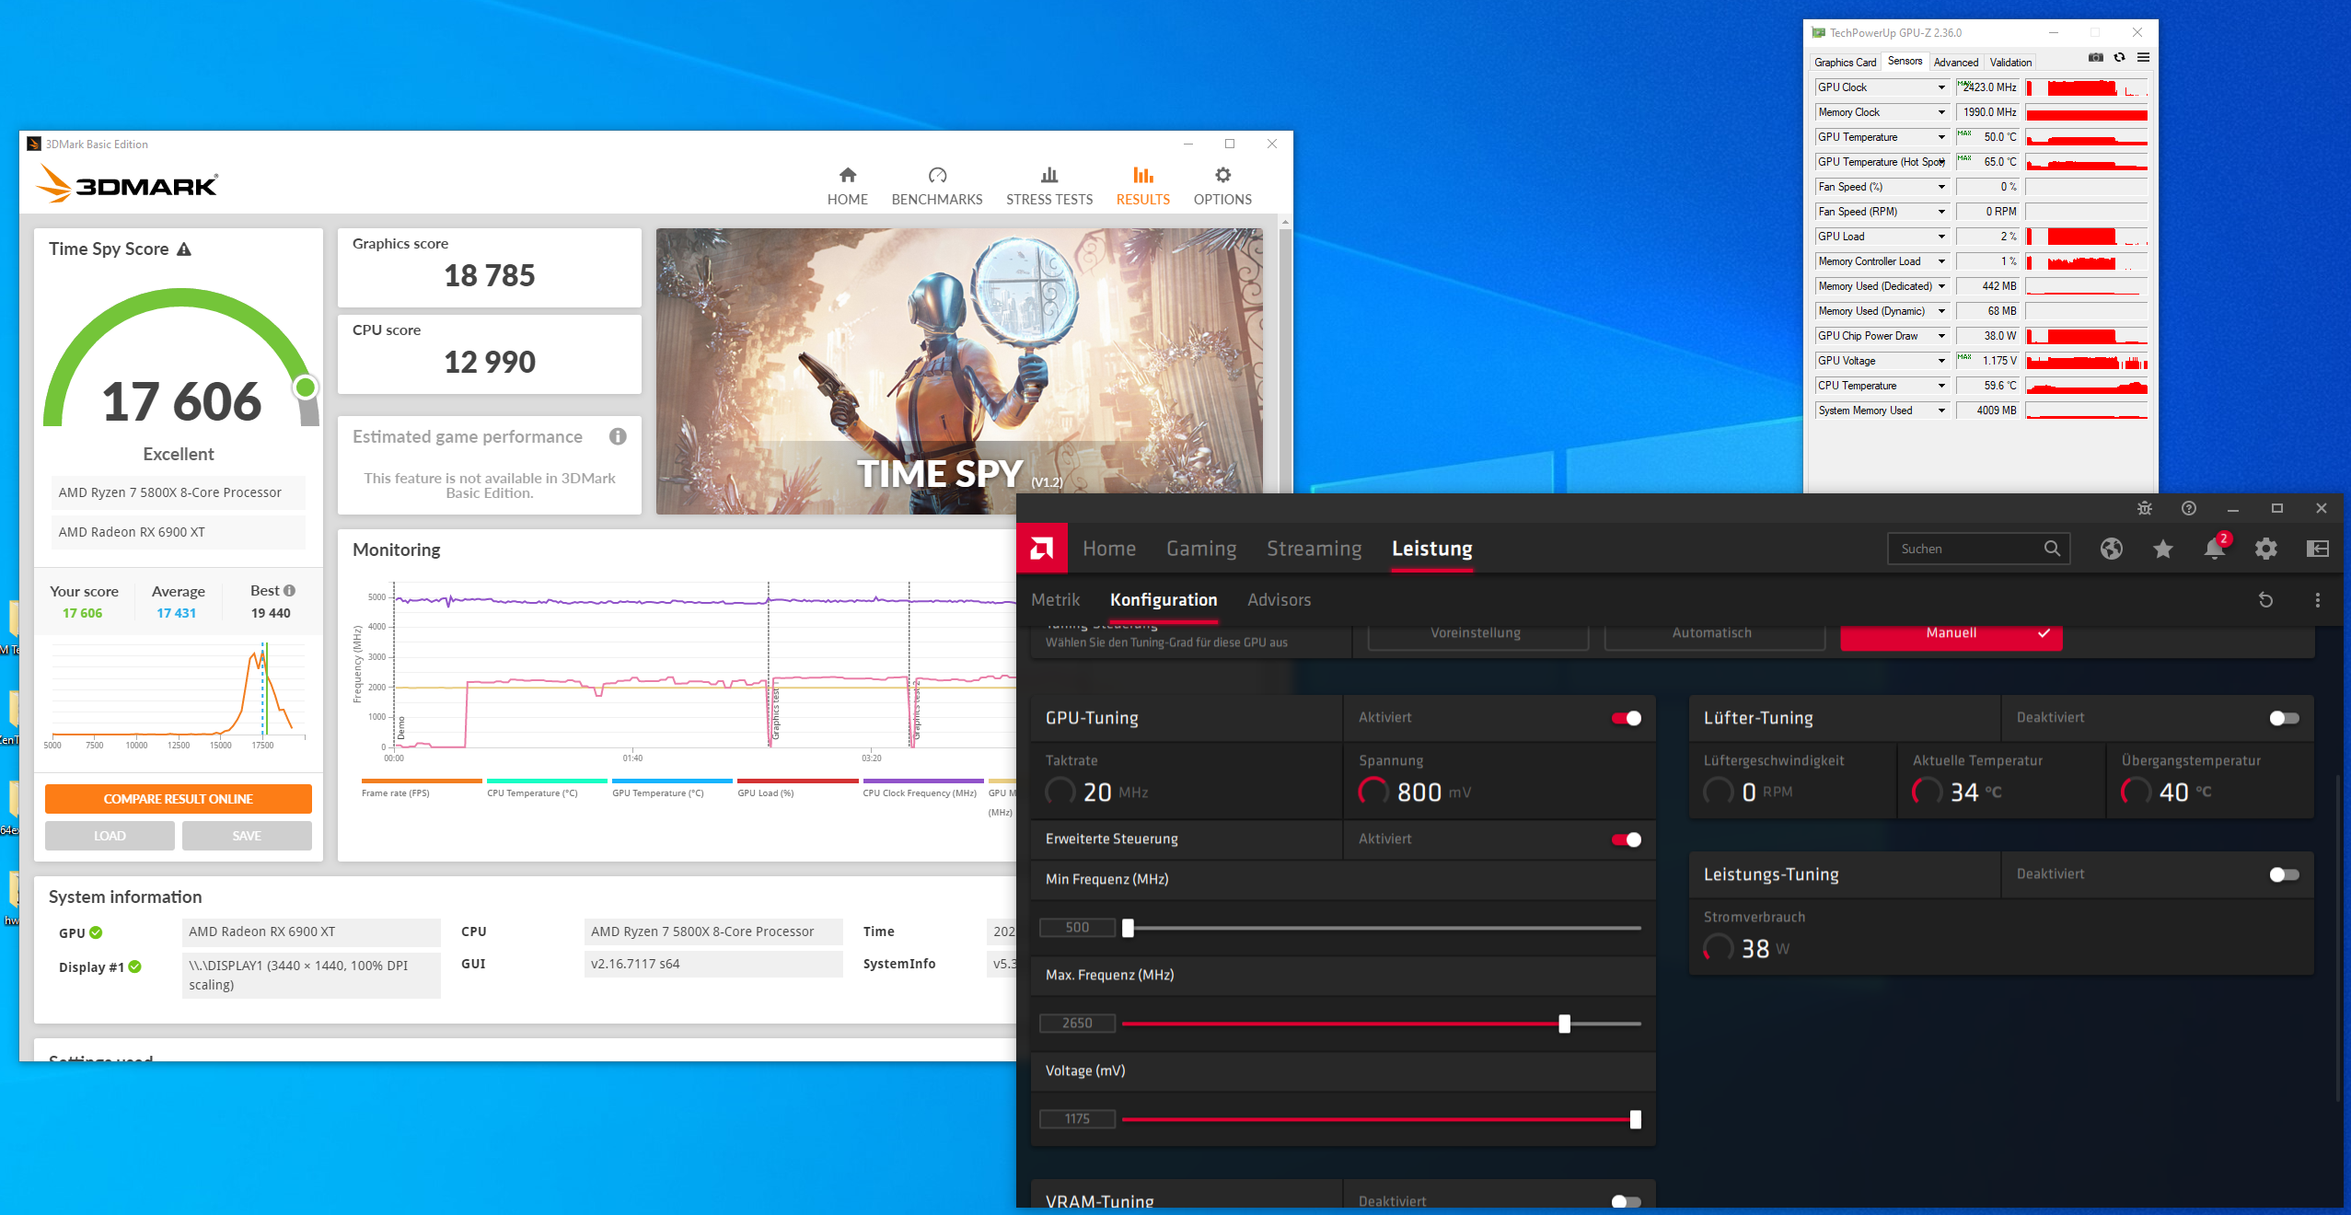Open the web browser globe icon

[2111, 550]
